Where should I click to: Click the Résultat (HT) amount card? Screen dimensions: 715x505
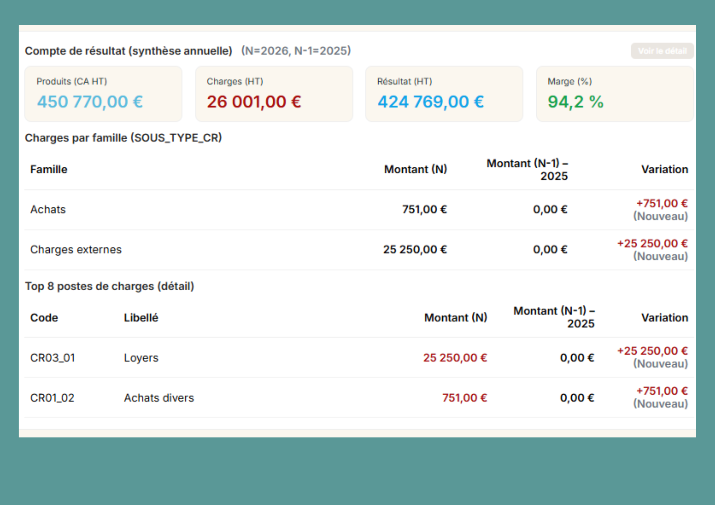444,94
